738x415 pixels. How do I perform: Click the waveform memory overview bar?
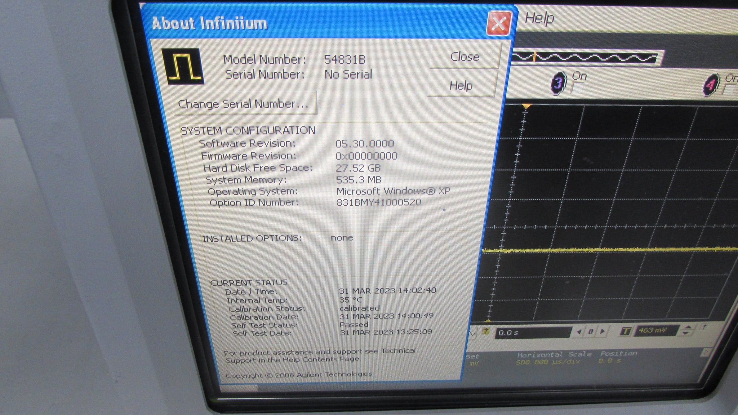587,58
